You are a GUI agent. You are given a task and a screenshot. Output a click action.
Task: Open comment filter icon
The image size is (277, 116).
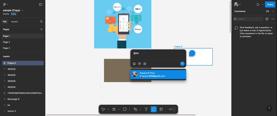(267, 19)
